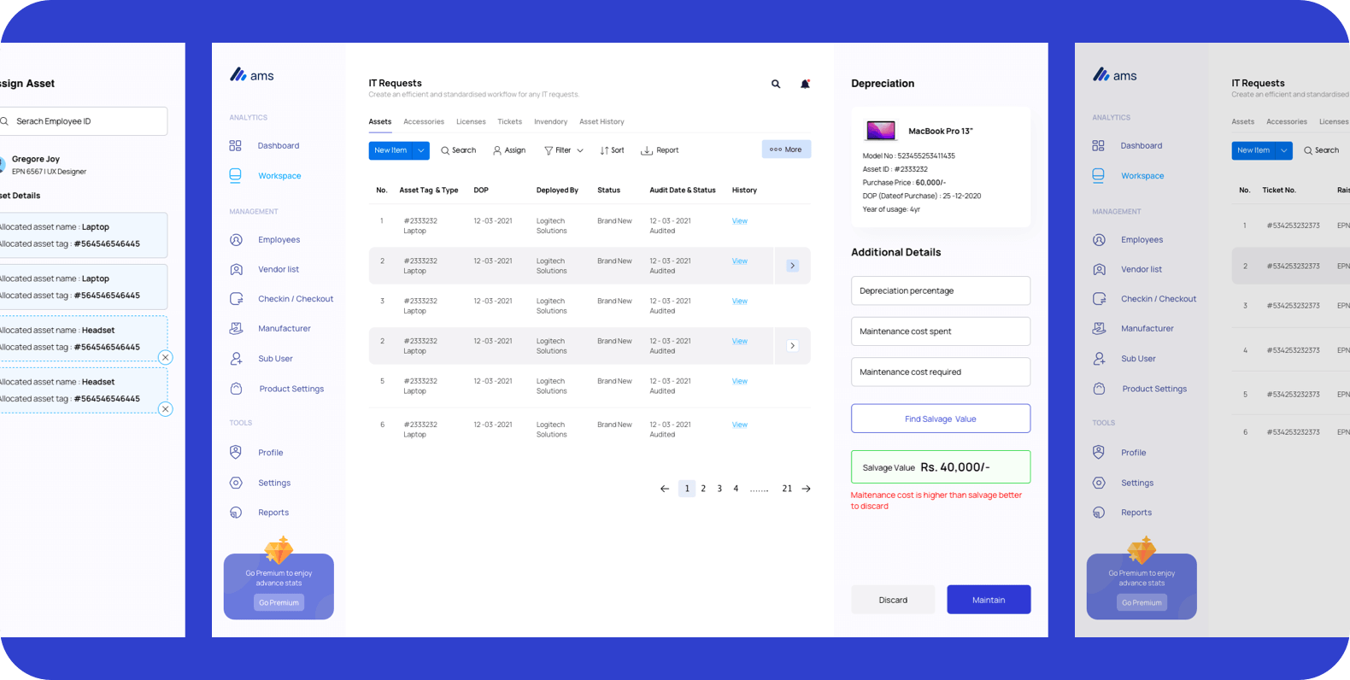Click the Reports icon in Tools section
Screen dimensions: 1350x680
tap(237, 513)
